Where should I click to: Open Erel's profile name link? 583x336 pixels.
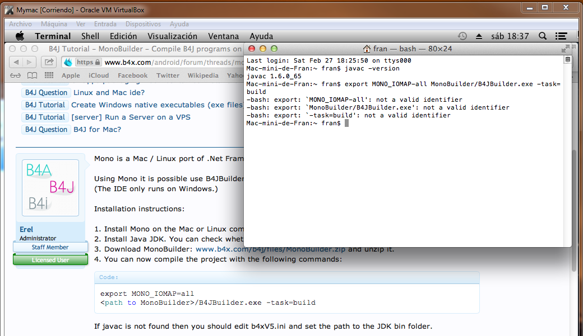(26, 229)
